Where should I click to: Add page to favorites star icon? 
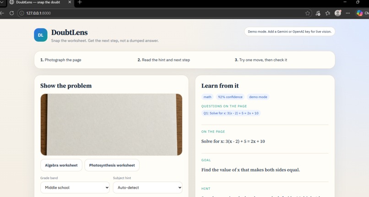[x=307, y=13]
